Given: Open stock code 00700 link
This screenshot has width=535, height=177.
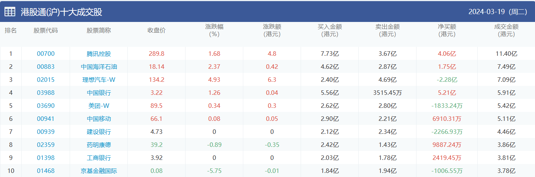Looking at the screenshot, I should (x=45, y=54).
